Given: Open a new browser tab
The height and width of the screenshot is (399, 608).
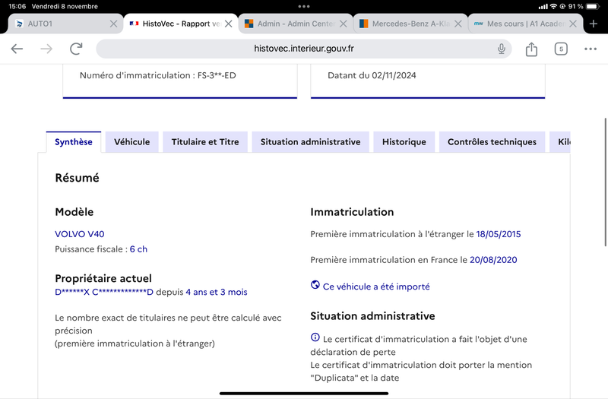Looking at the screenshot, I should (x=594, y=24).
